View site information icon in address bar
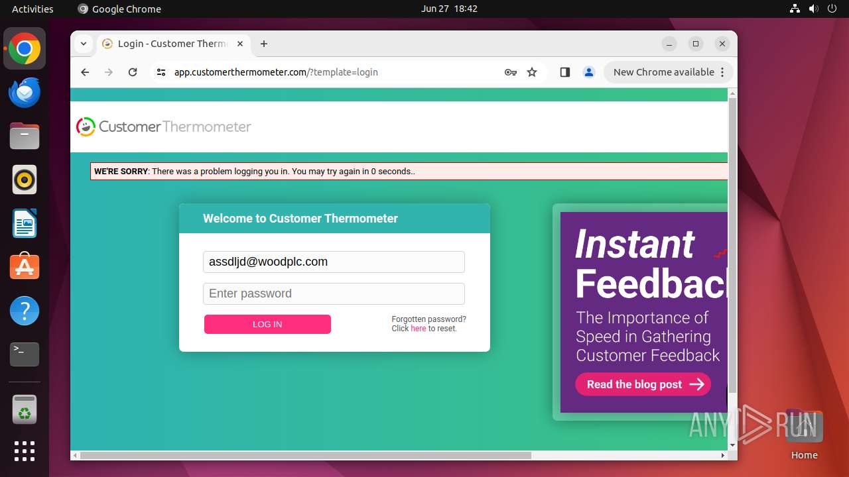The width and height of the screenshot is (849, 477). click(x=161, y=72)
